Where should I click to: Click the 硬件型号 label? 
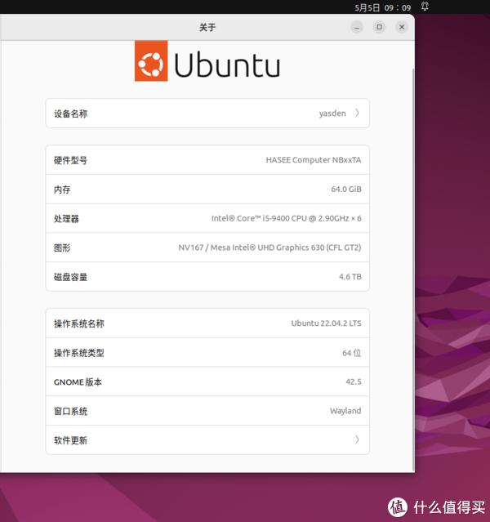pos(70,160)
